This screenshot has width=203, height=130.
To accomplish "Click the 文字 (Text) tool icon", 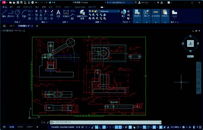I will pyautogui.click(x=58, y=13).
